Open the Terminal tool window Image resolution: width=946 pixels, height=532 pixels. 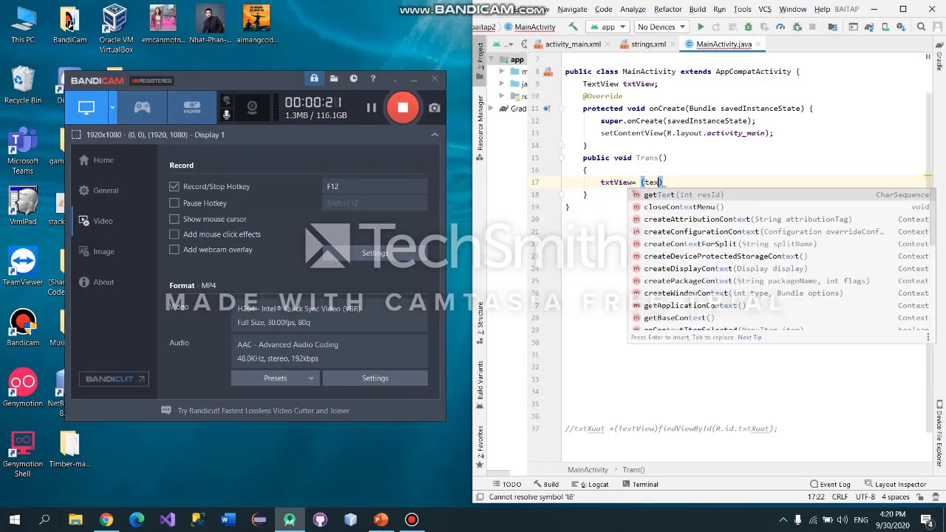(x=640, y=485)
